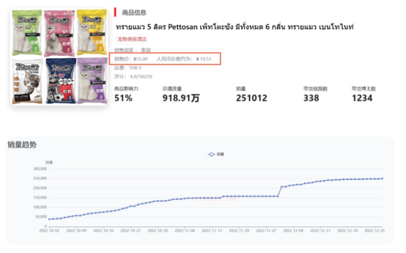Click the 2022-11-27 x-axis date label
The height and width of the screenshot is (253, 406).
point(266,230)
